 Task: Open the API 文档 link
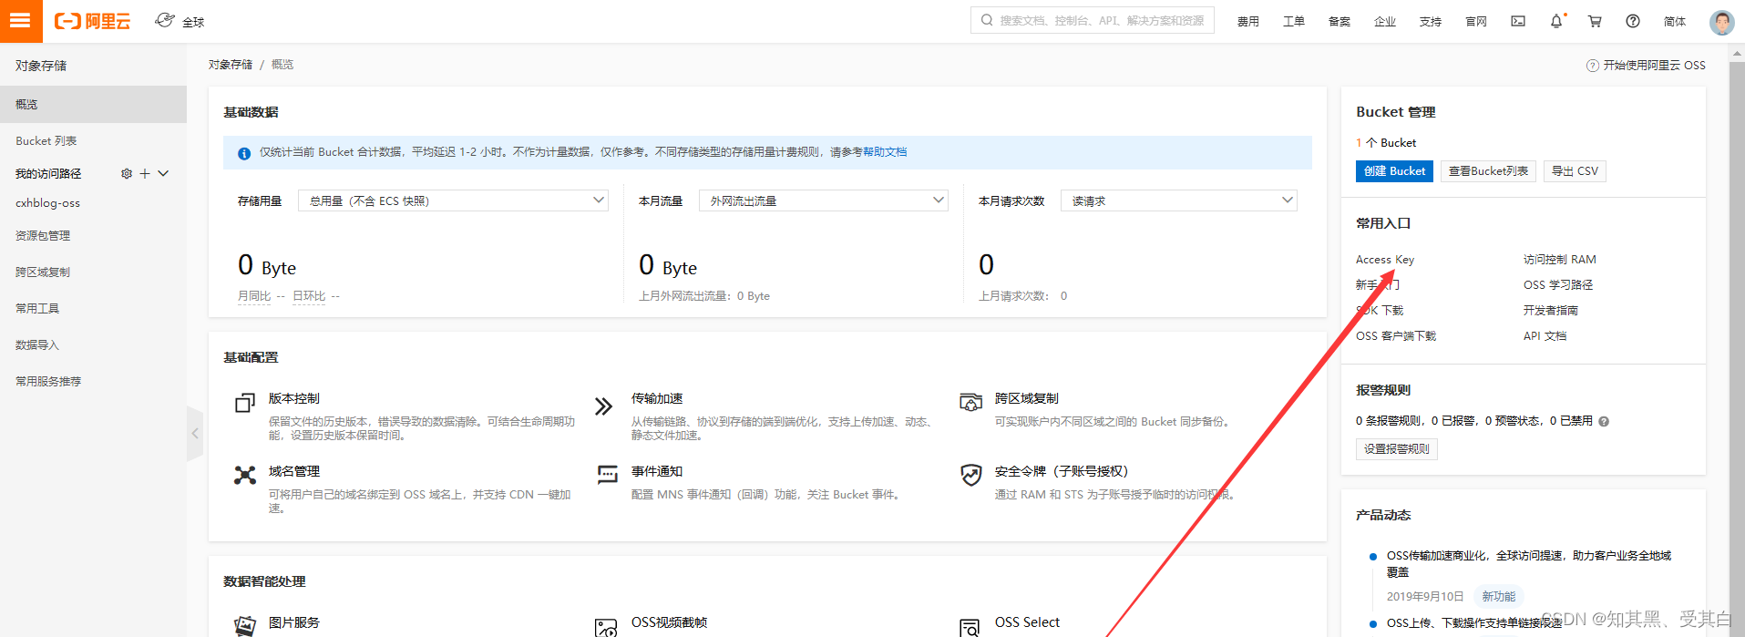coord(1545,336)
